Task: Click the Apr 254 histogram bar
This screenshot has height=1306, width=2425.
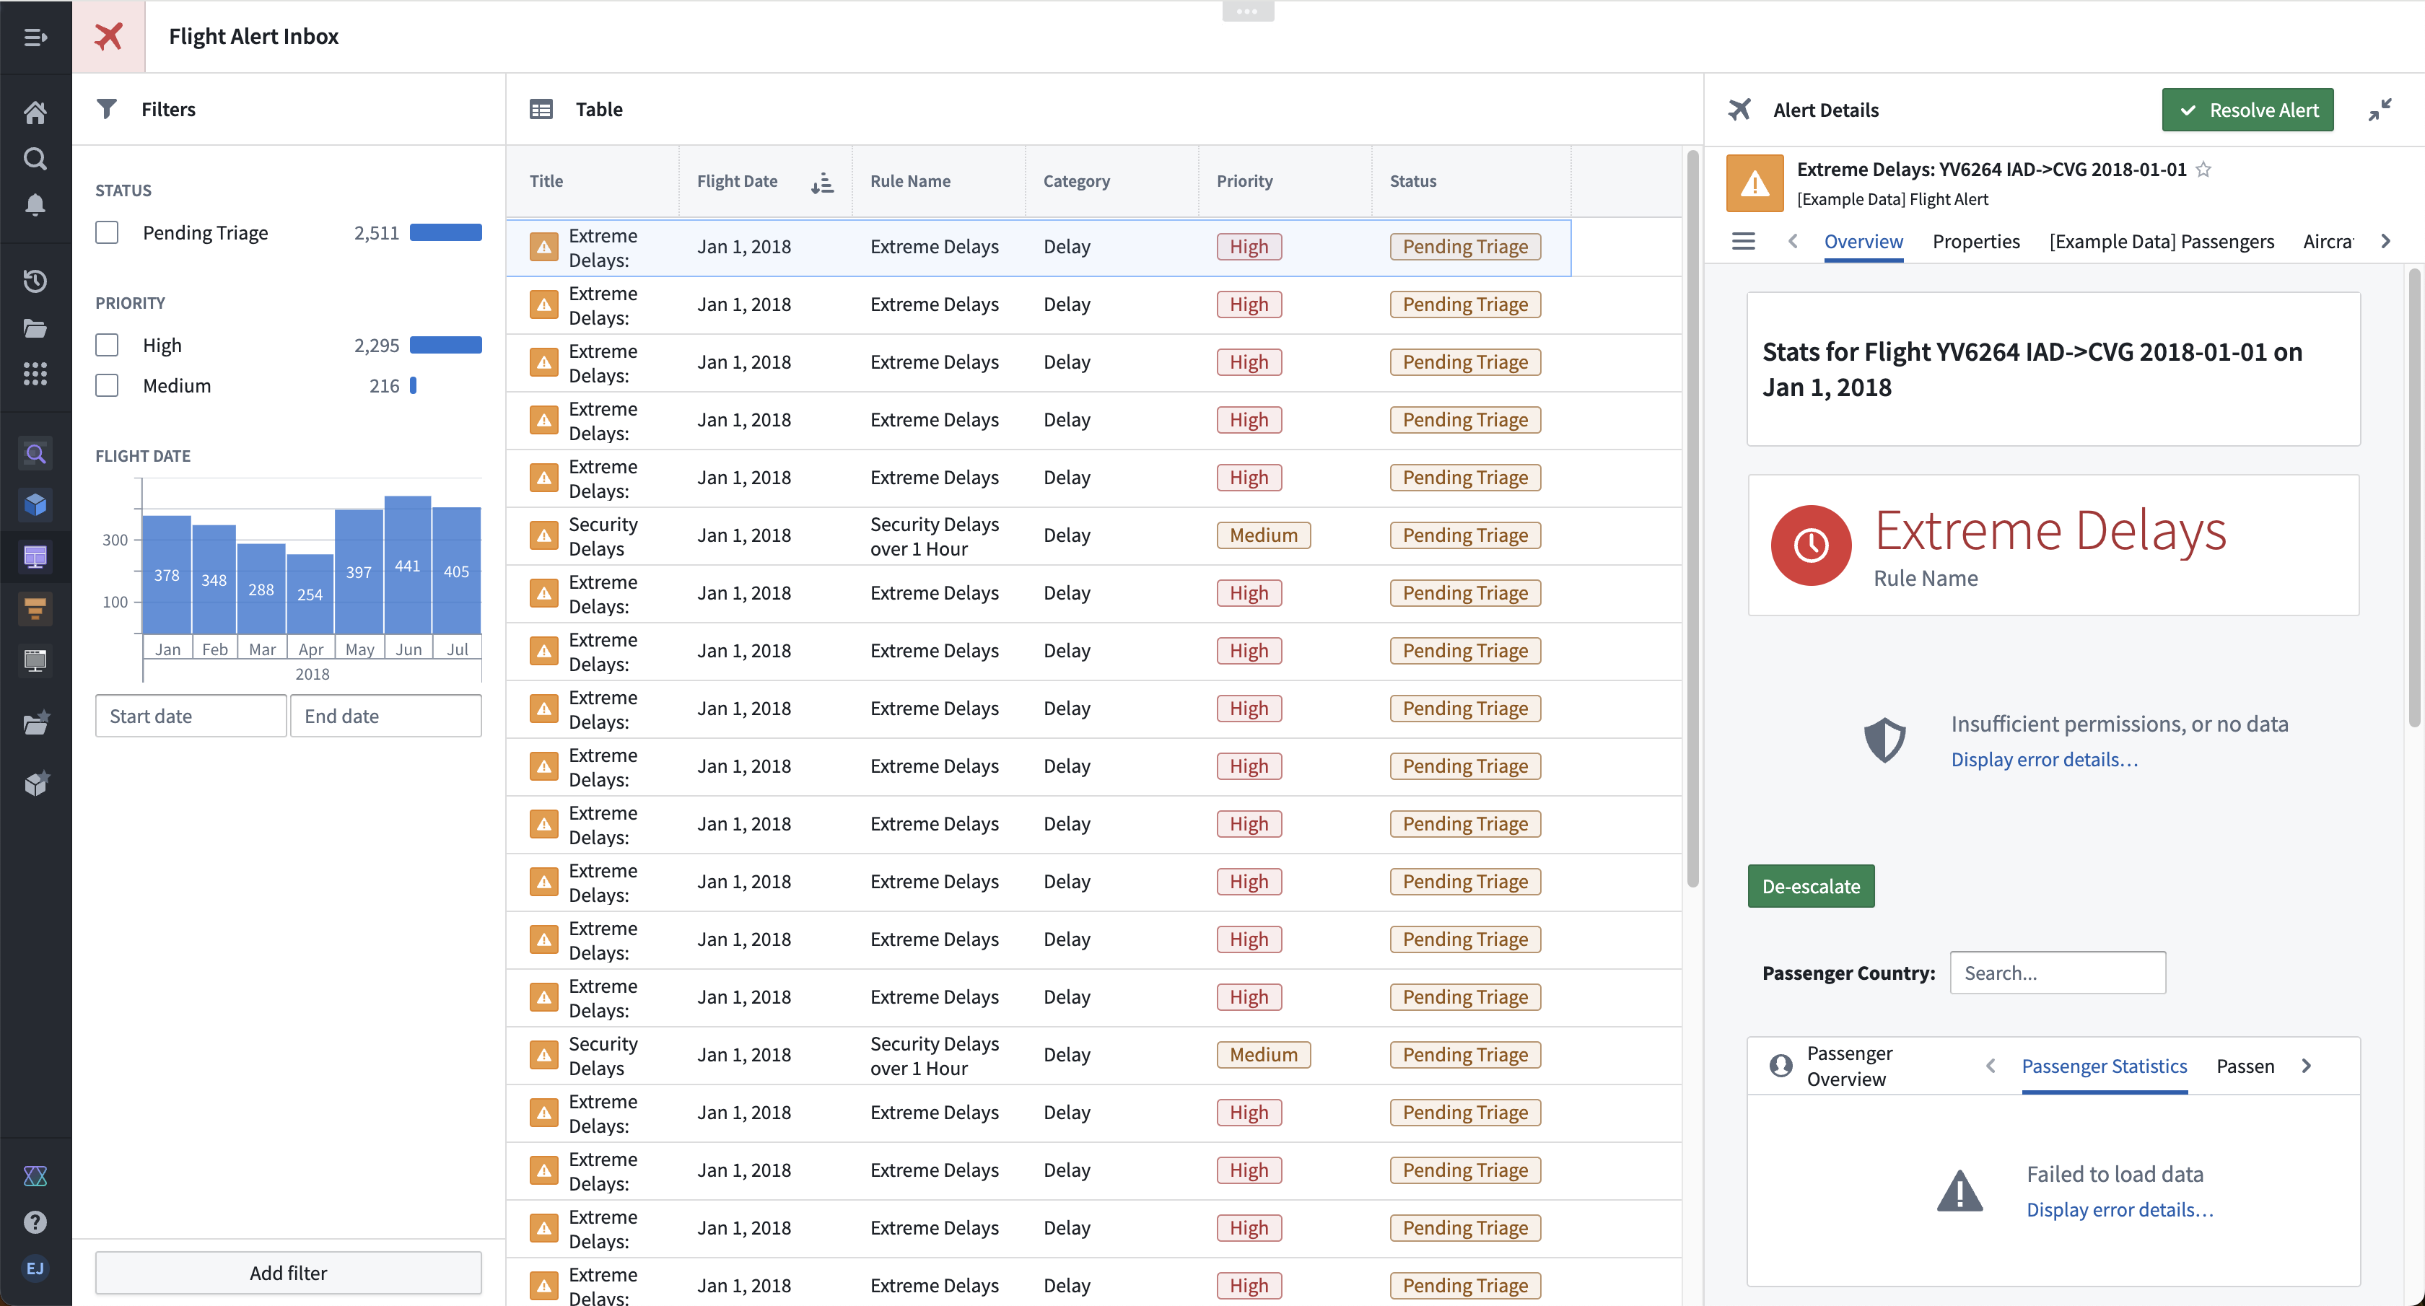Action: pos(310,593)
